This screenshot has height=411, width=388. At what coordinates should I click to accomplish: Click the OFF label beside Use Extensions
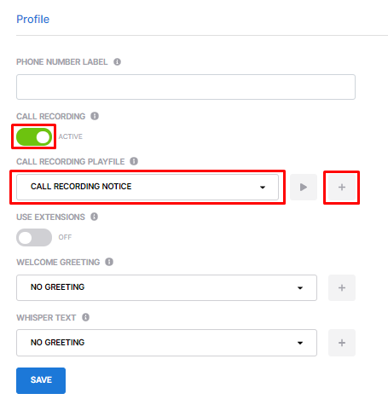(x=65, y=237)
